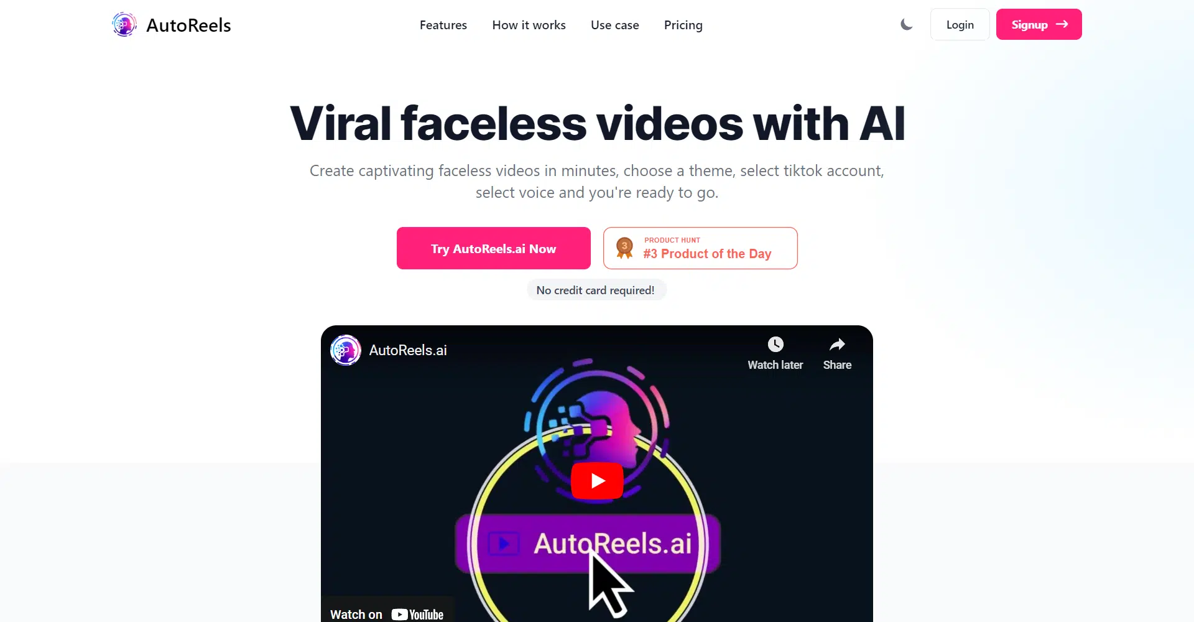Open the AutoReels.ai channel avatar in video

pyautogui.click(x=346, y=350)
